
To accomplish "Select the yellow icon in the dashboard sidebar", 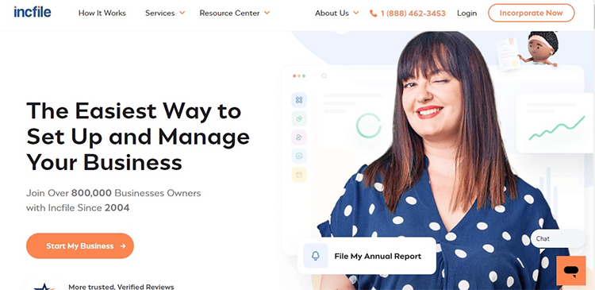I will coord(299,175).
